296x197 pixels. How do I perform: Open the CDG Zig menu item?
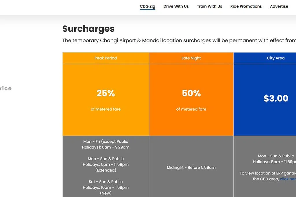[x=147, y=6]
